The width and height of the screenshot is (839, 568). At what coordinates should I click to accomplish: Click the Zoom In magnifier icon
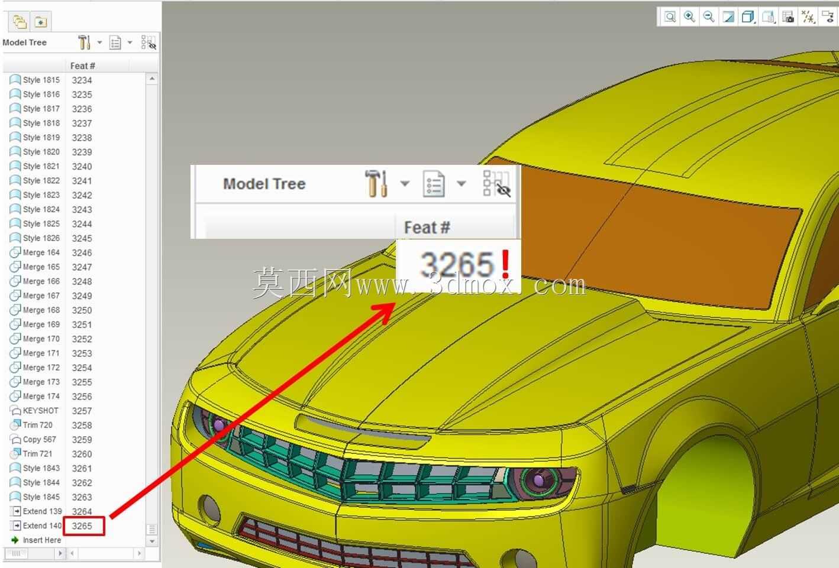tap(689, 17)
